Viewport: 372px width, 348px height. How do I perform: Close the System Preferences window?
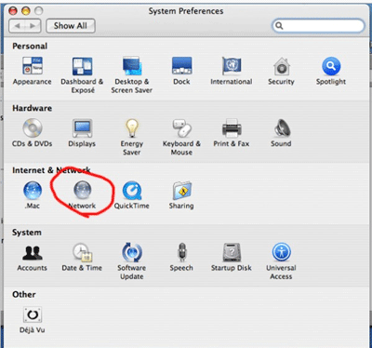point(13,11)
